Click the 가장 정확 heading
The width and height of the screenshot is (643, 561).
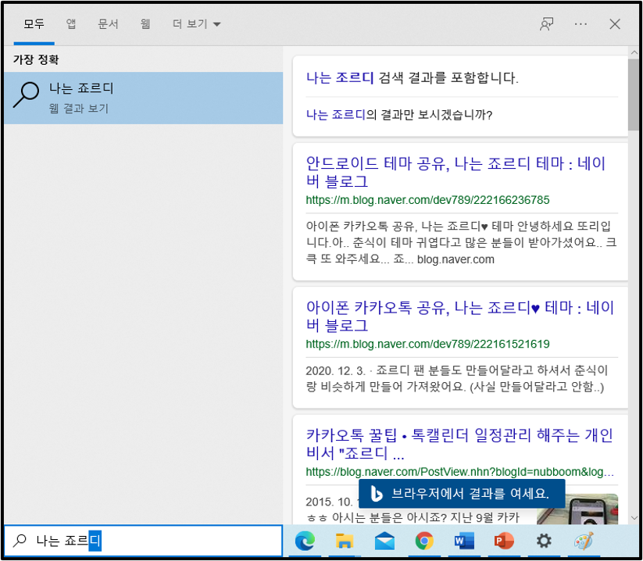tap(36, 60)
